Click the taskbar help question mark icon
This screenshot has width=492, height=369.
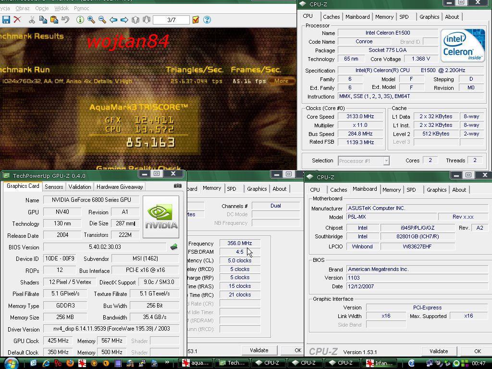[x=411, y=363]
